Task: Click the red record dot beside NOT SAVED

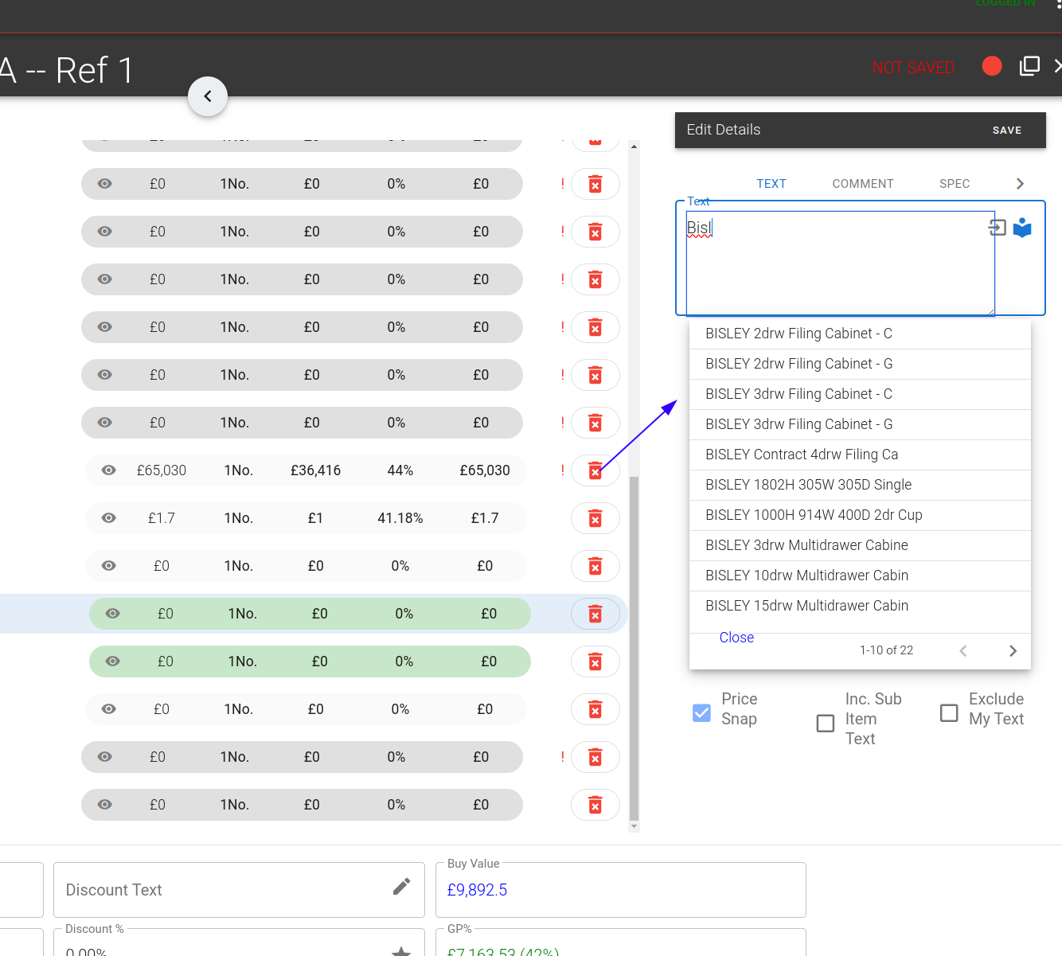Action: tap(992, 66)
